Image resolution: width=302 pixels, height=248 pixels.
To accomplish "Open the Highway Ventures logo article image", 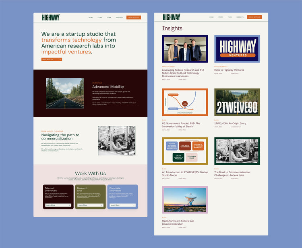I will 237,49.
